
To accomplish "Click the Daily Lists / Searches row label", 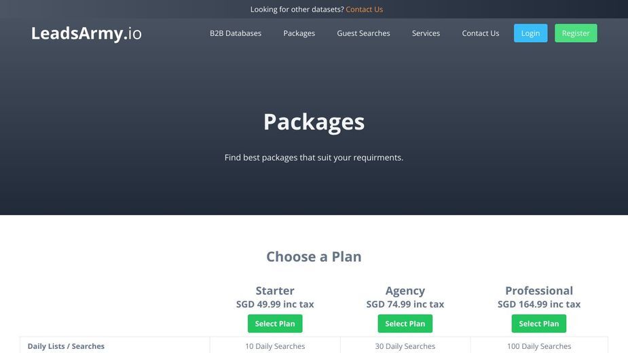I will [66, 346].
